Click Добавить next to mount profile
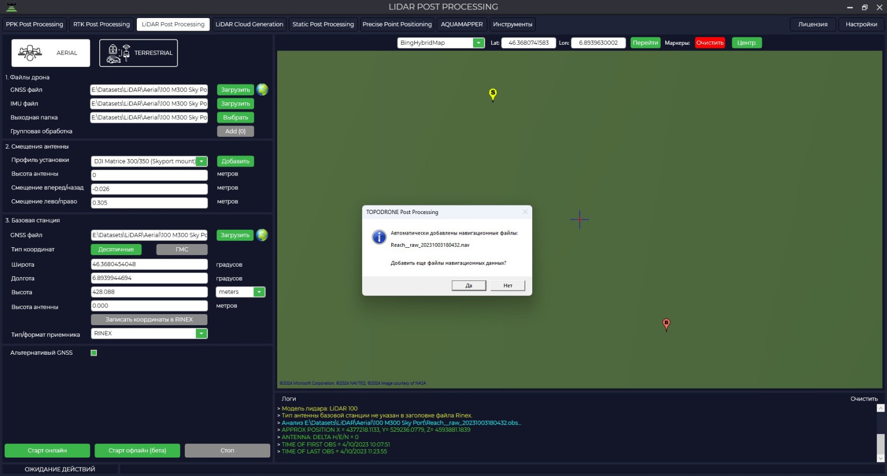 point(235,161)
